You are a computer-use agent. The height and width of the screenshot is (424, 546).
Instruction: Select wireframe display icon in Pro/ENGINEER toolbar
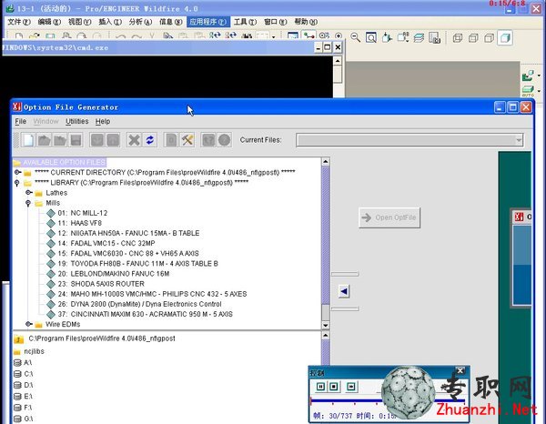(x=458, y=37)
